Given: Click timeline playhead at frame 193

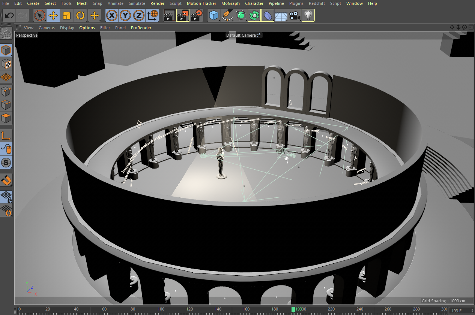Looking at the screenshot, I should [x=293, y=309].
